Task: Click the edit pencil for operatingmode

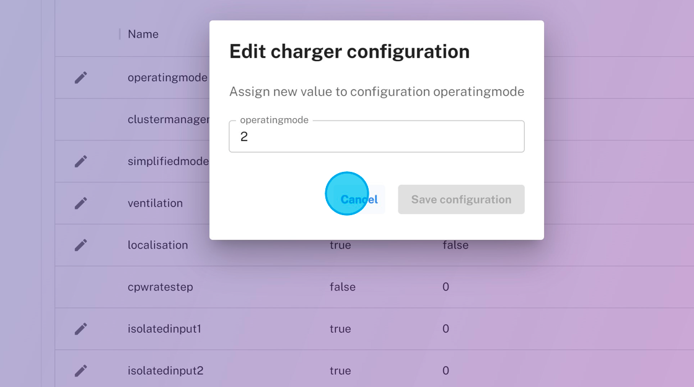Action: click(x=81, y=78)
